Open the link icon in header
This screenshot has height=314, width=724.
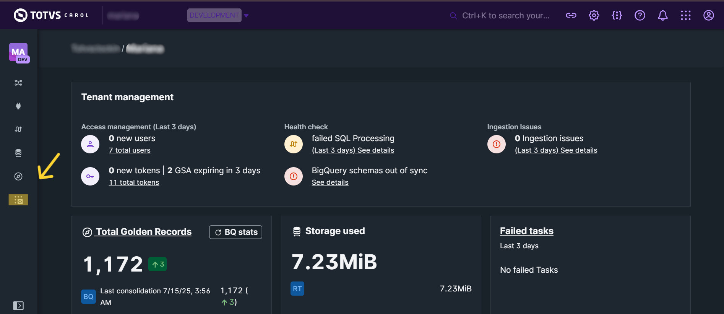(x=571, y=15)
